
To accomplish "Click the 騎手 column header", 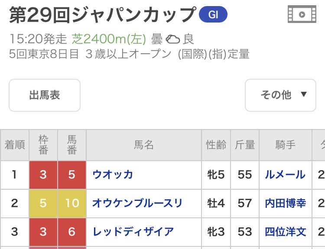I will point(285,145).
